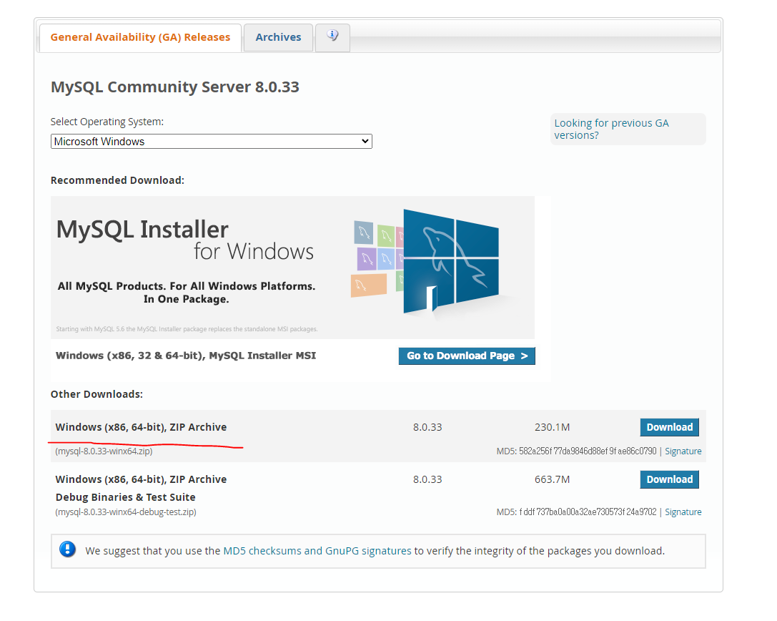
Task: Click the 230.1M size value
Action: (x=552, y=427)
